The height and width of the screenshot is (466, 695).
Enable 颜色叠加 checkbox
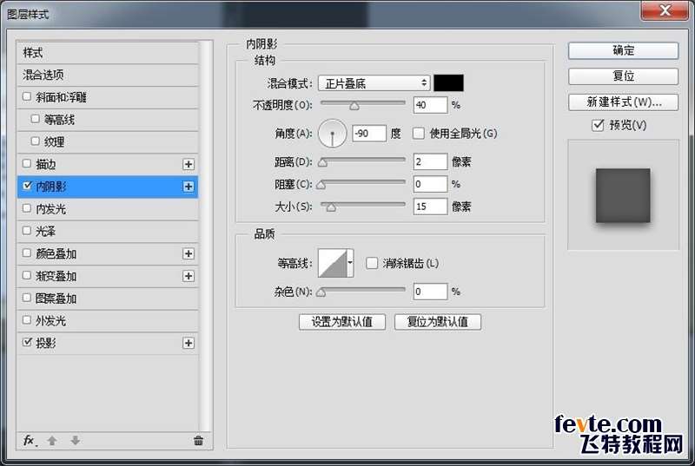pos(27,253)
